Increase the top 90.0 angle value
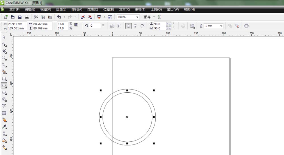284x155 pixels. coord(170,24)
